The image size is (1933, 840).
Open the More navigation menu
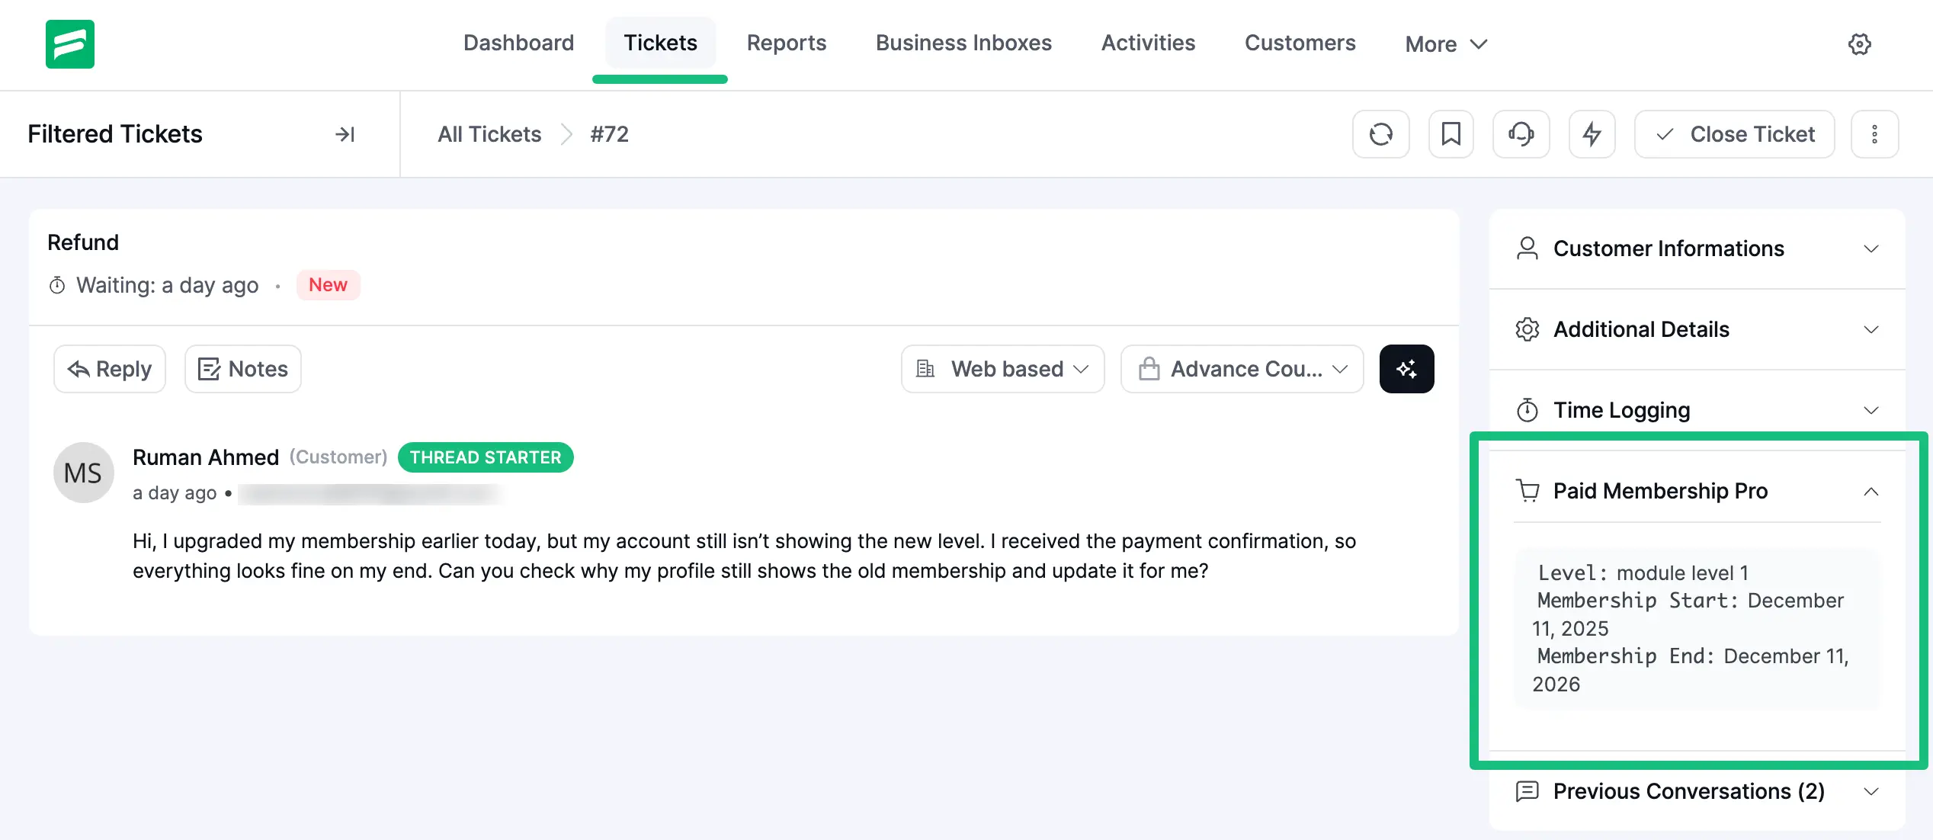(x=1444, y=43)
